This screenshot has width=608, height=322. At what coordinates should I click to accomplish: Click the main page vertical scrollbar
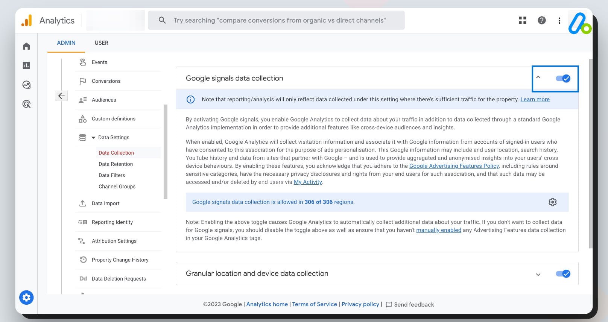(591, 153)
